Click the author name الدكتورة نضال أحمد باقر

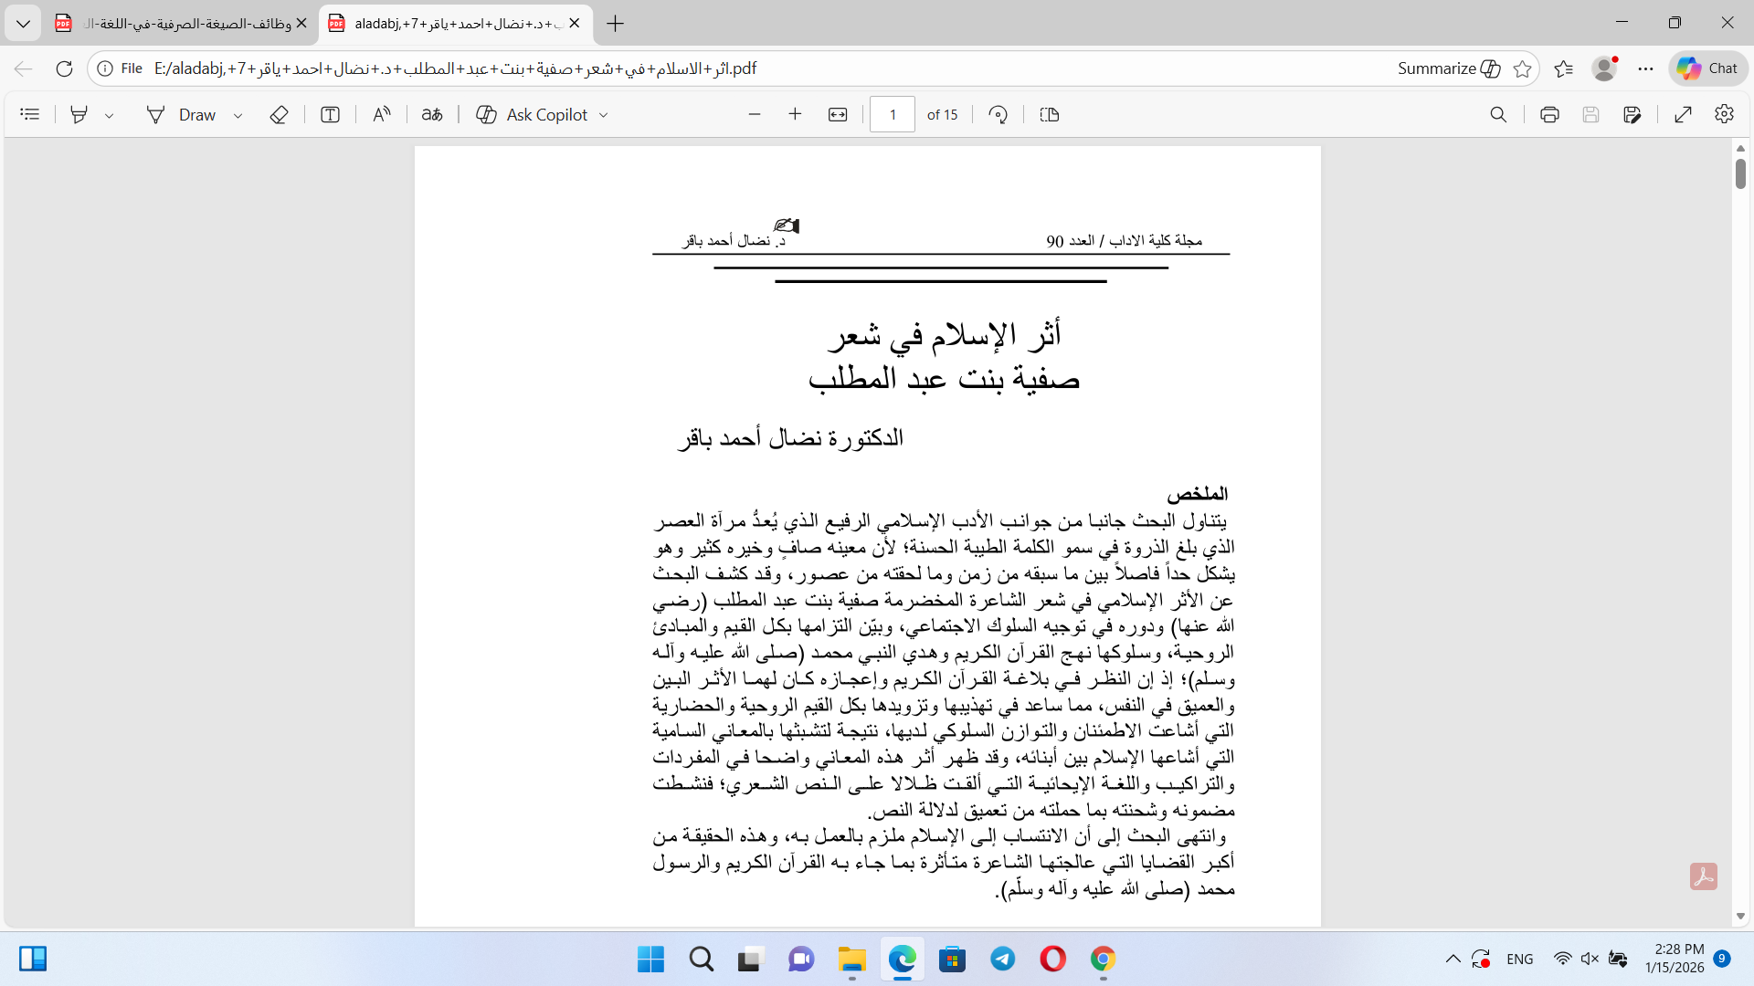pyautogui.click(x=790, y=438)
